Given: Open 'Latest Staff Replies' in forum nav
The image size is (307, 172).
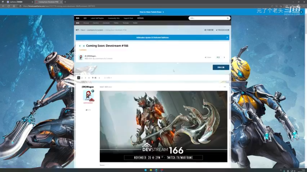Looking at the screenshot, I should 97,18.
